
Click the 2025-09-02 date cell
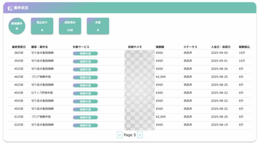point(219,53)
